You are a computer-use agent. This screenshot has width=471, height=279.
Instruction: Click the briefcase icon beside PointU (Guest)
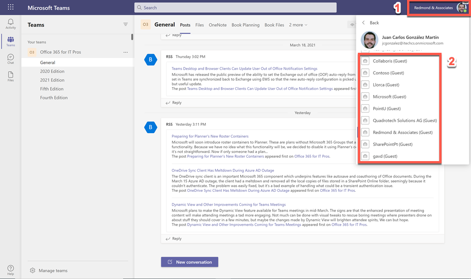[365, 108]
